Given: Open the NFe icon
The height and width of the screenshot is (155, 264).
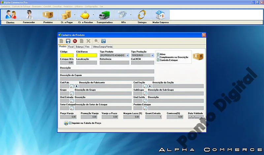Looking at the screenshot, I should point(122,15).
